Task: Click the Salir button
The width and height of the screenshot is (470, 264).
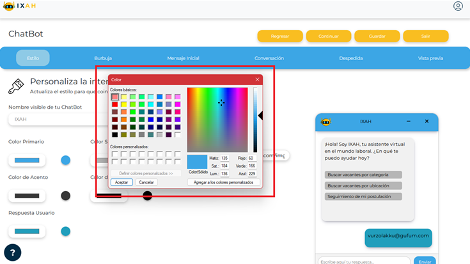Action: tap(426, 36)
